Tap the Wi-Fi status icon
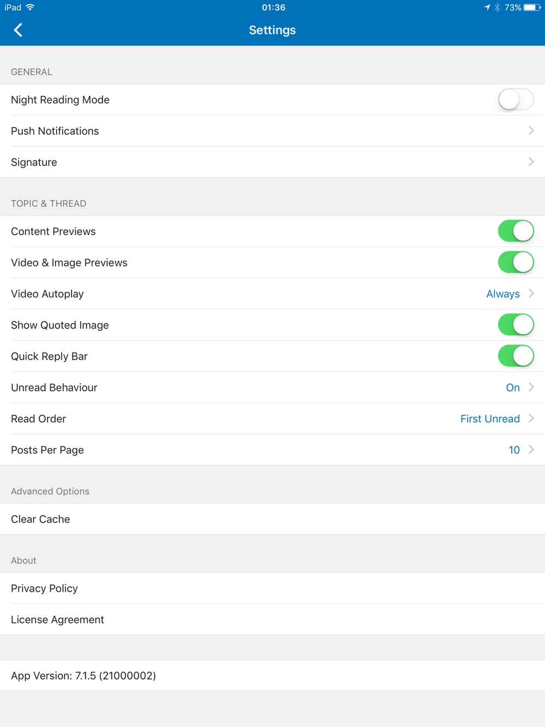 click(31, 7)
